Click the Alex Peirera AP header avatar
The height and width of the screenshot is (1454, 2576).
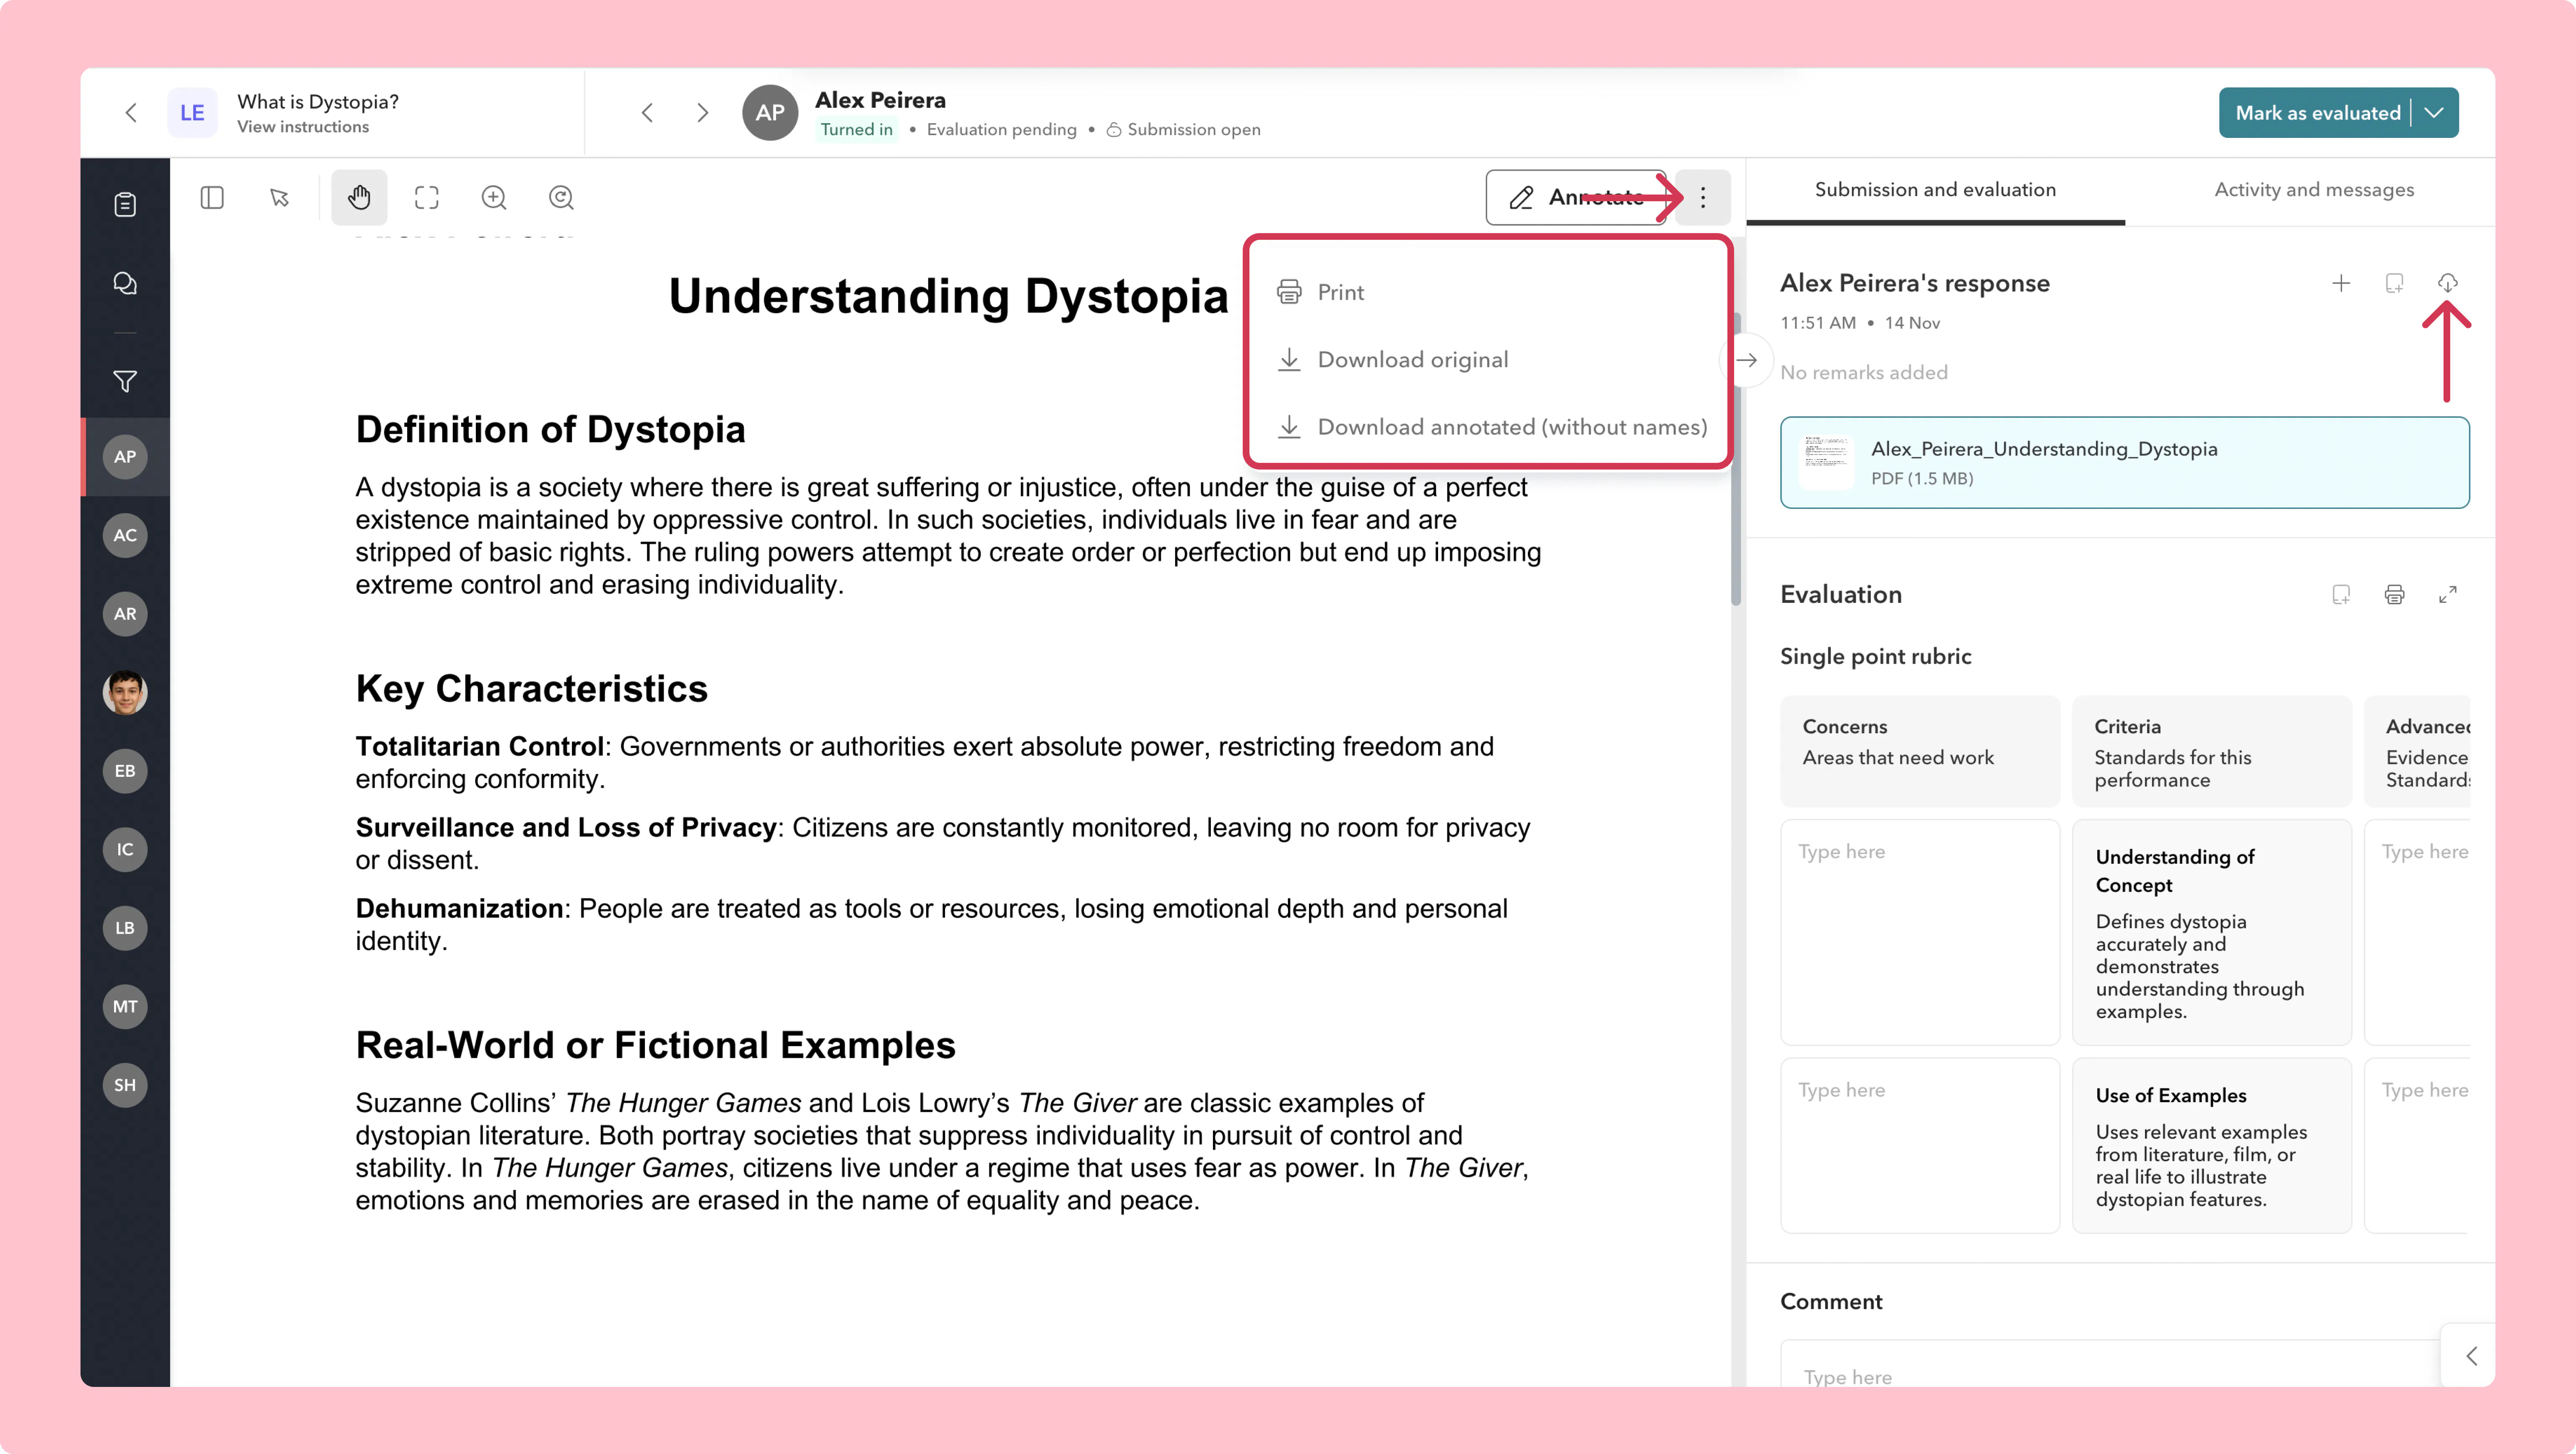pos(770,113)
